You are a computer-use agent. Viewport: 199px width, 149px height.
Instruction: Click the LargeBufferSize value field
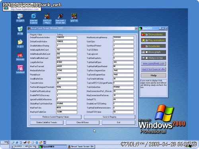66,62
